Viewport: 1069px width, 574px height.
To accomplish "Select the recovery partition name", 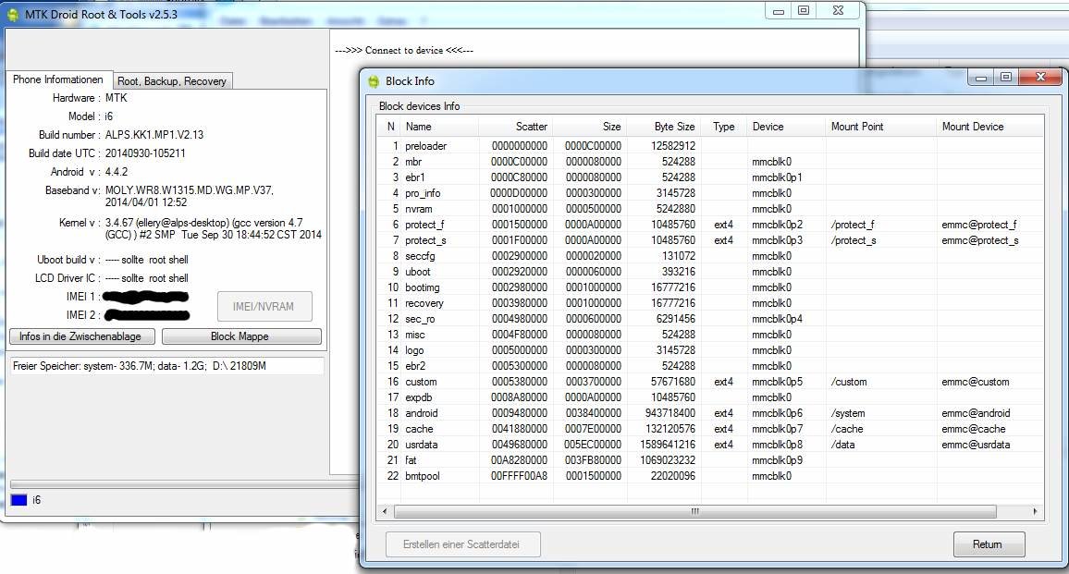I will [x=424, y=302].
